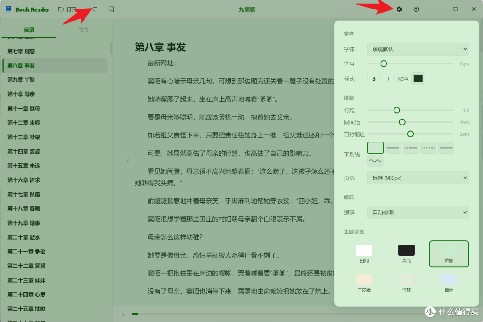Screen dimensions: 483x322
Task: Select double line underline style
Action: point(446,148)
